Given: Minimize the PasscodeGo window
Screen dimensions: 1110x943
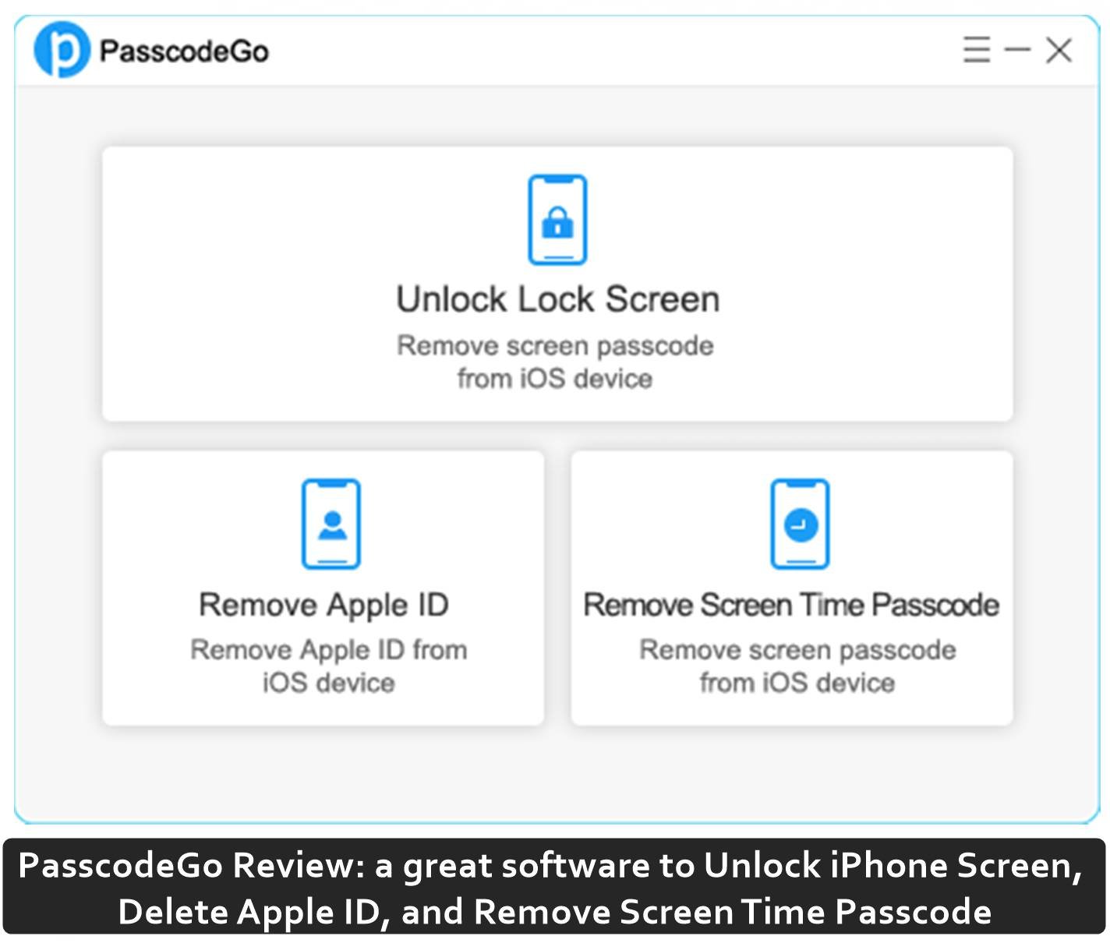Looking at the screenshot, I should pos(1017,50).
